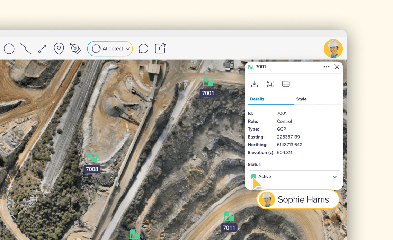Image resolution: width=393 pixels, height=240 pixels.
Task: Choose the distance measurement line tool
Action: 42,48
